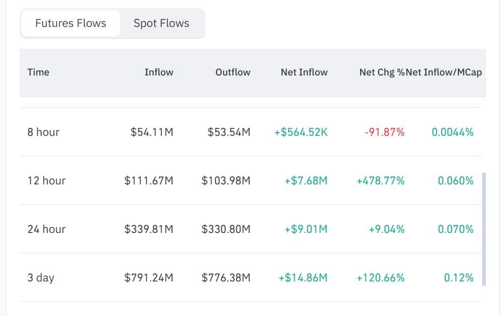Click the 0.060% MCap ratio value
Viewport: 501px width, 316px height.
coord(456,181)
